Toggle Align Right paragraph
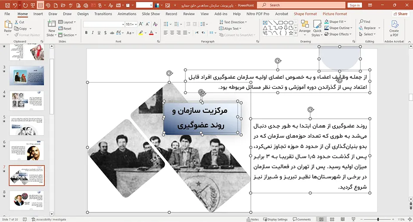 [x=179, y=33]
